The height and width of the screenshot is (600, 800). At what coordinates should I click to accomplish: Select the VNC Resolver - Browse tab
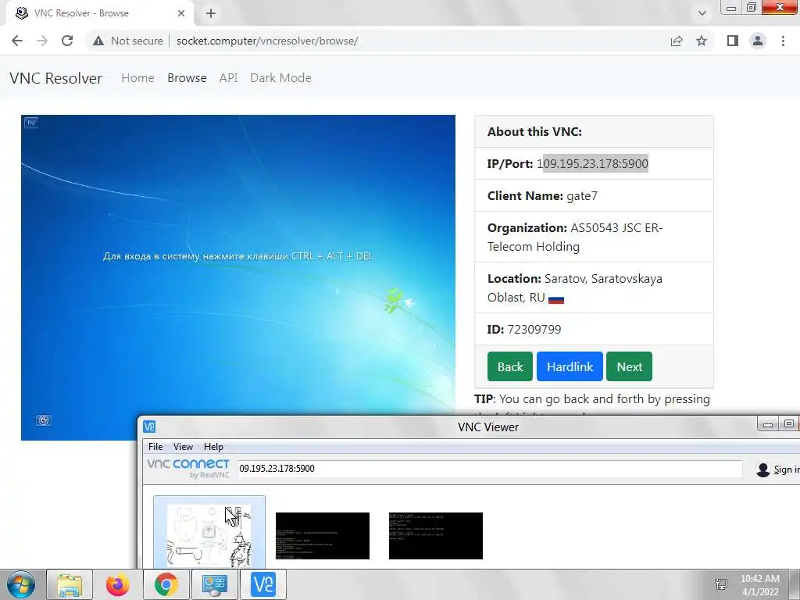(x=99, y=13)
